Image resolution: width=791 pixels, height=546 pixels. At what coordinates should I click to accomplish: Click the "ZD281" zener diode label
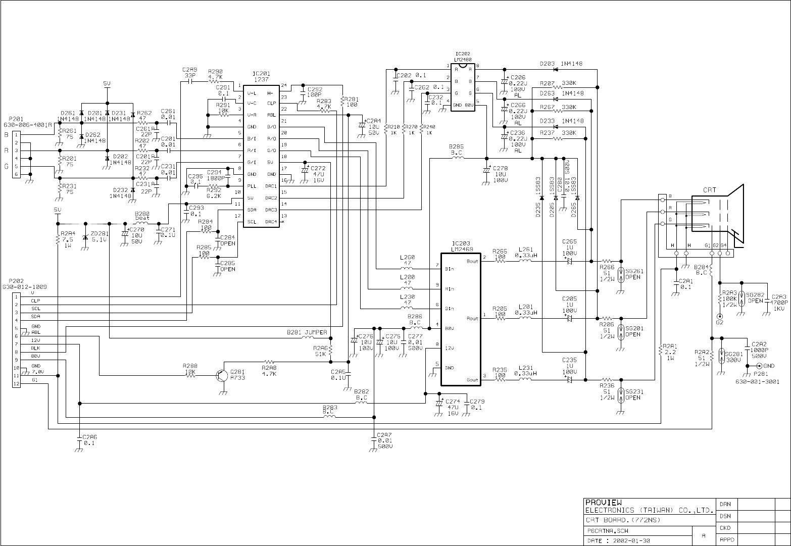[99, 234]
